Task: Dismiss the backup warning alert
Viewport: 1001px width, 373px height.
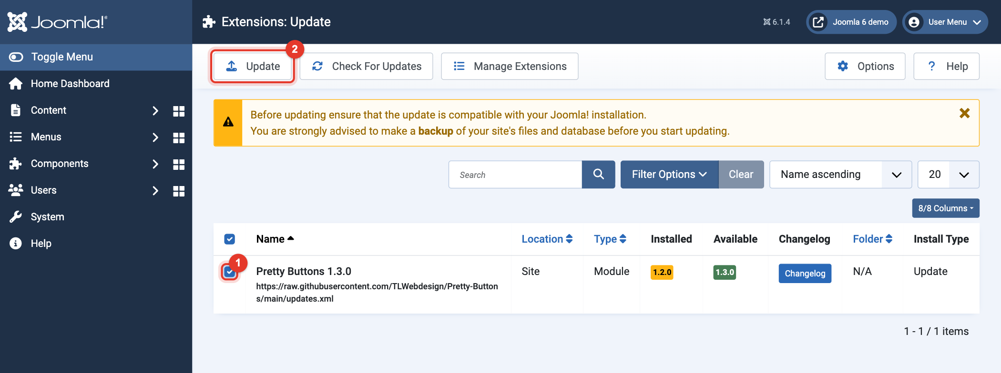Action: [x=964, y=113]
